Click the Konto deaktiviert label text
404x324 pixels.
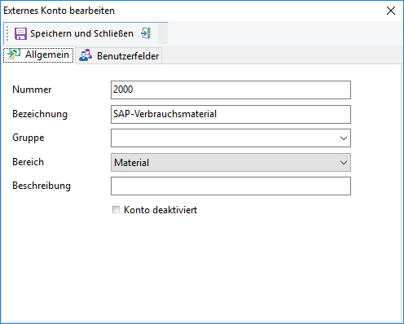160,210
